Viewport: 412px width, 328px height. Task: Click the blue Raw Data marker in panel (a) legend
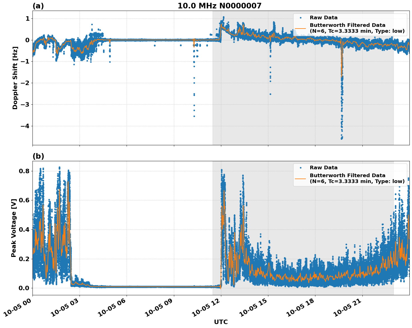tap(301, 18)
